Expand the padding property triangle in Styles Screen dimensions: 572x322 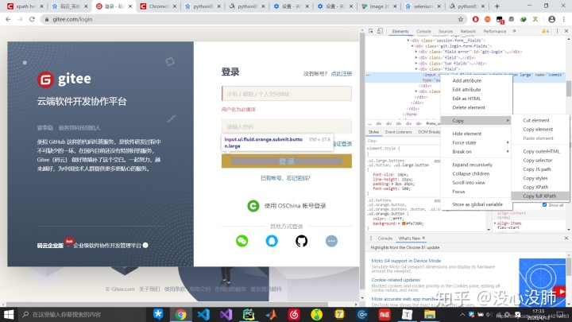point(392,184)
